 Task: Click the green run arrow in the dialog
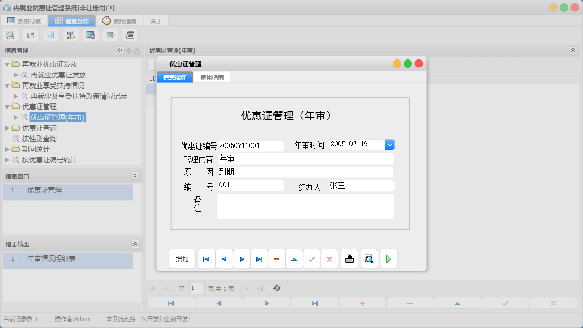pyautogui.click(x=388, y=258)
